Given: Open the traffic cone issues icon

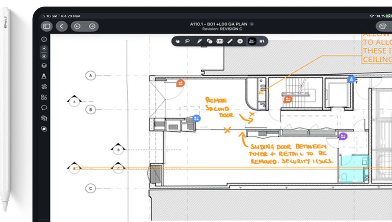Looking at the screenshot, I should click(44, 76).
